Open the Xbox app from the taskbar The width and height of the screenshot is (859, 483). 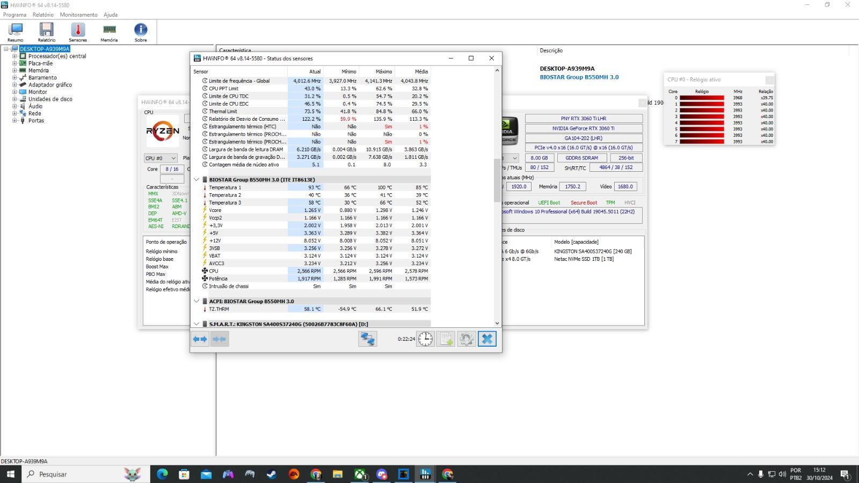point(360,474)
